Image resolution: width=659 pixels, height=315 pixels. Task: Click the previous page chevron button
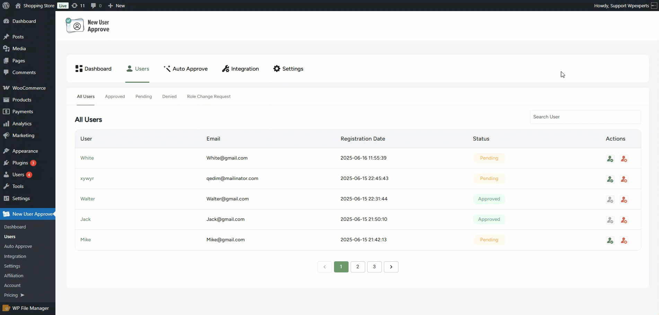click(324, 267)
